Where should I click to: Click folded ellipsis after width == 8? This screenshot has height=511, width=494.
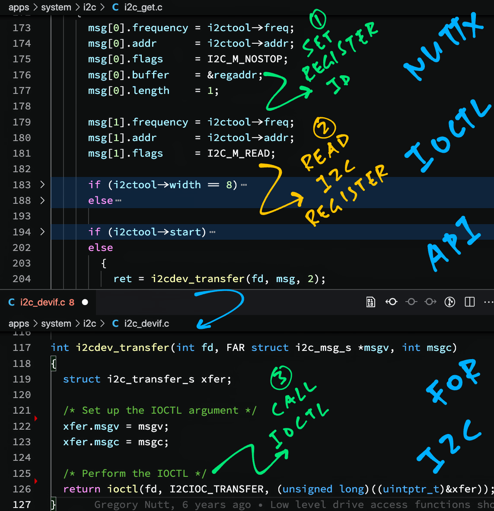[x=244, y=185]
